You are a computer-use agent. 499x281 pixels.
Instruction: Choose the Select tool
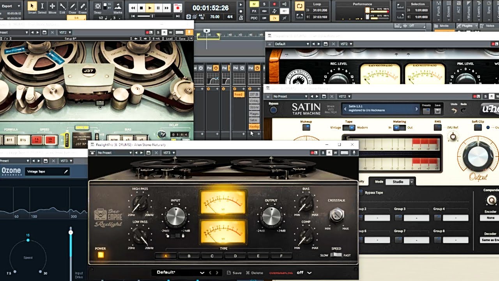coord(42,8)
